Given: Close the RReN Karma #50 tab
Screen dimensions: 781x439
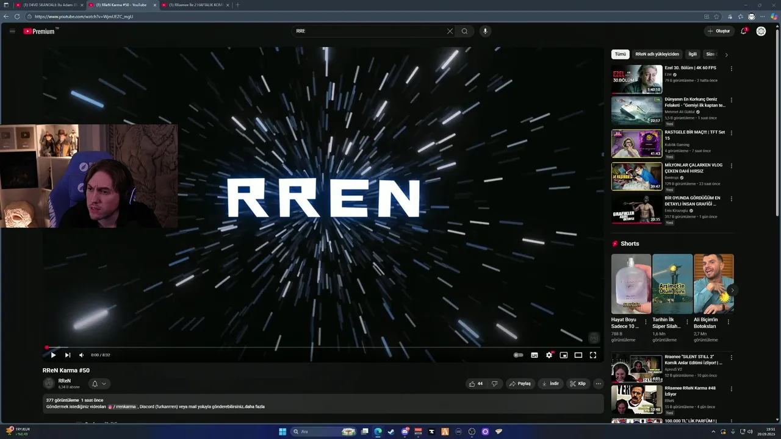Looking at the screenshot, I should 155,5.
